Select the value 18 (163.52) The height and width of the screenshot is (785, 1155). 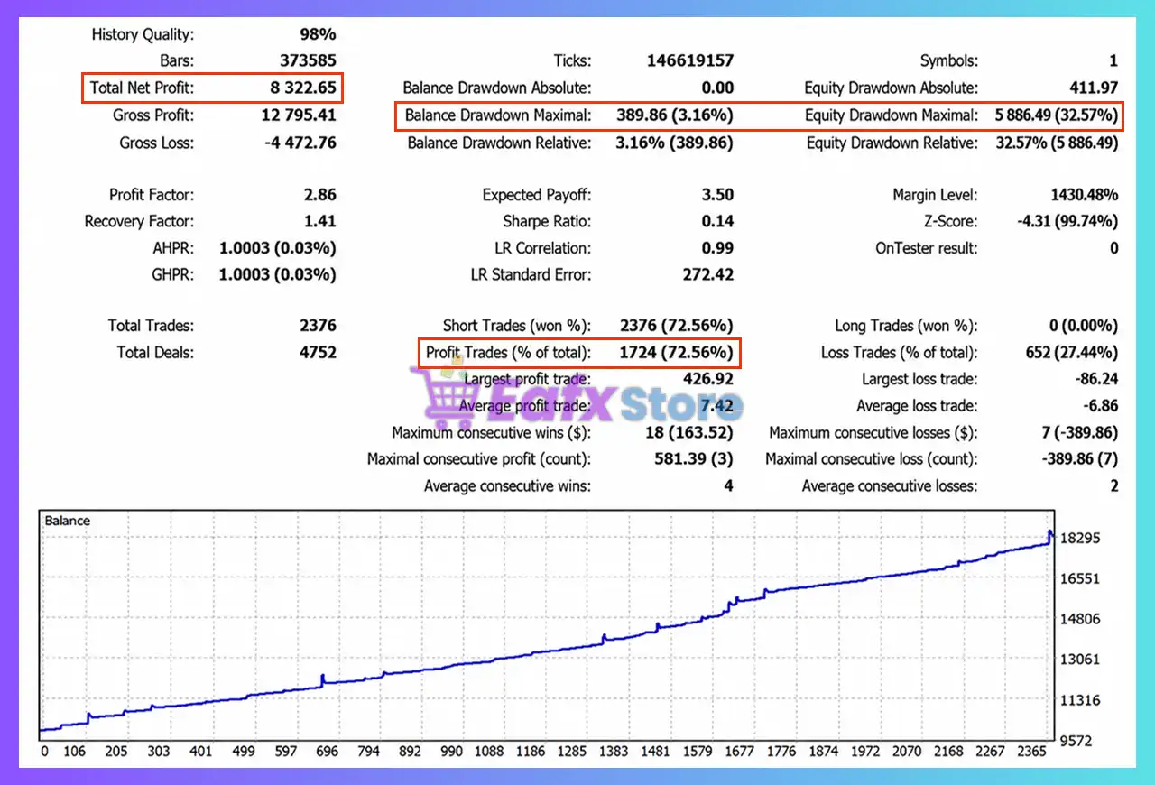[x=689, y=433]
